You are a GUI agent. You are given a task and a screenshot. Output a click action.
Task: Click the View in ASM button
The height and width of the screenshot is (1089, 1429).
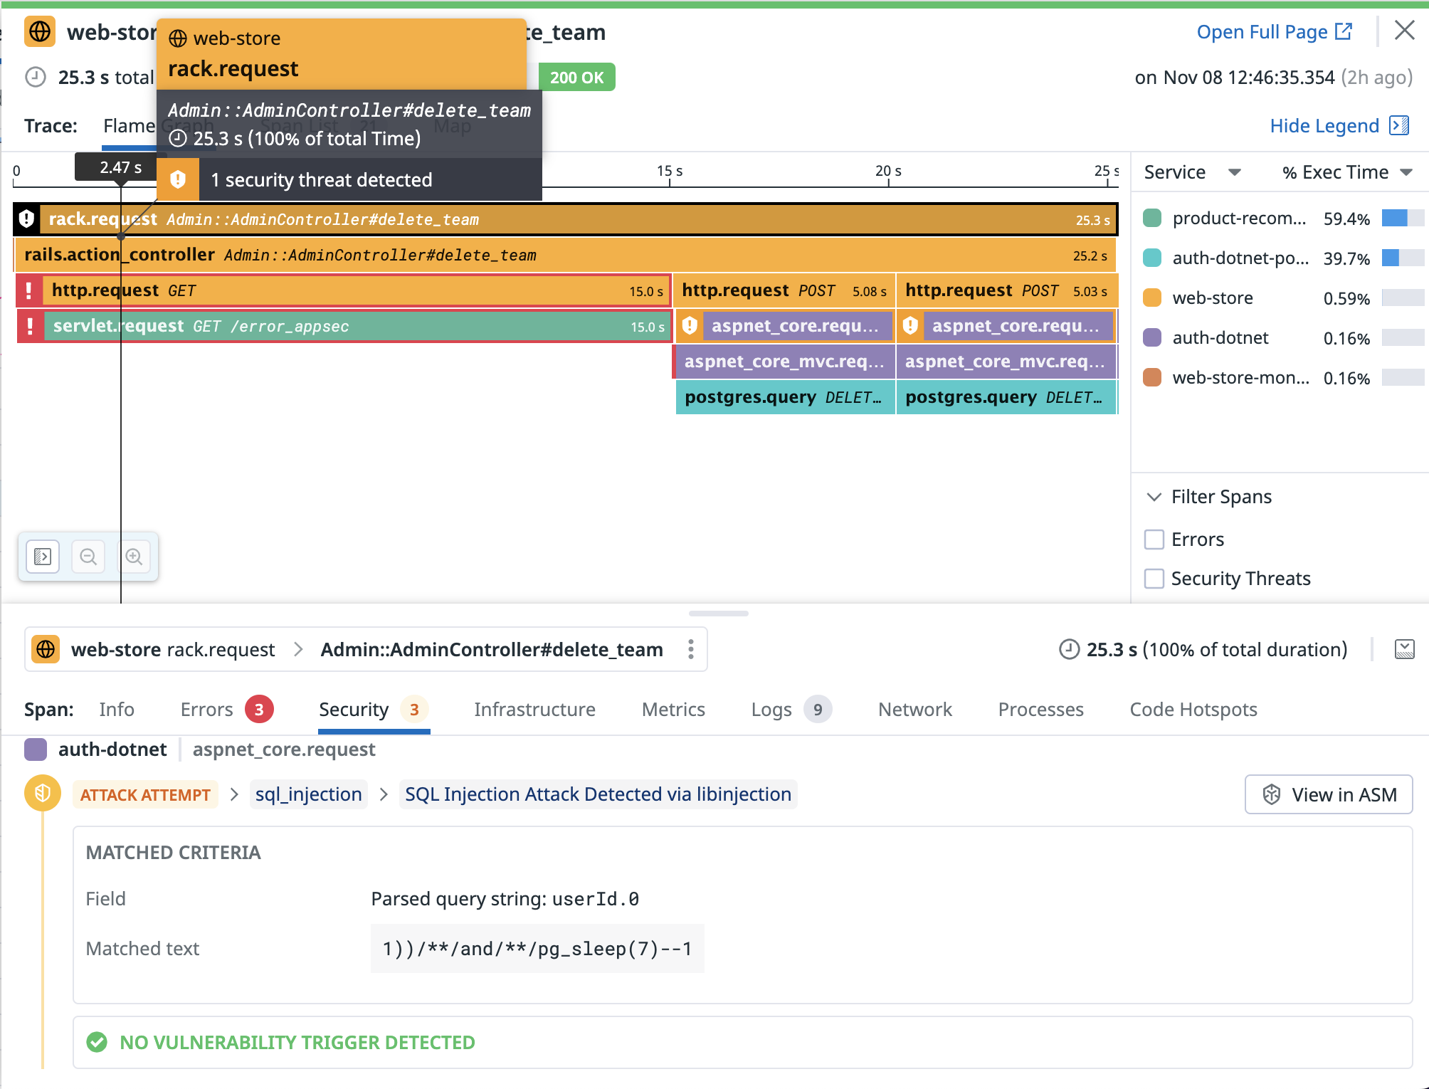1328,794
